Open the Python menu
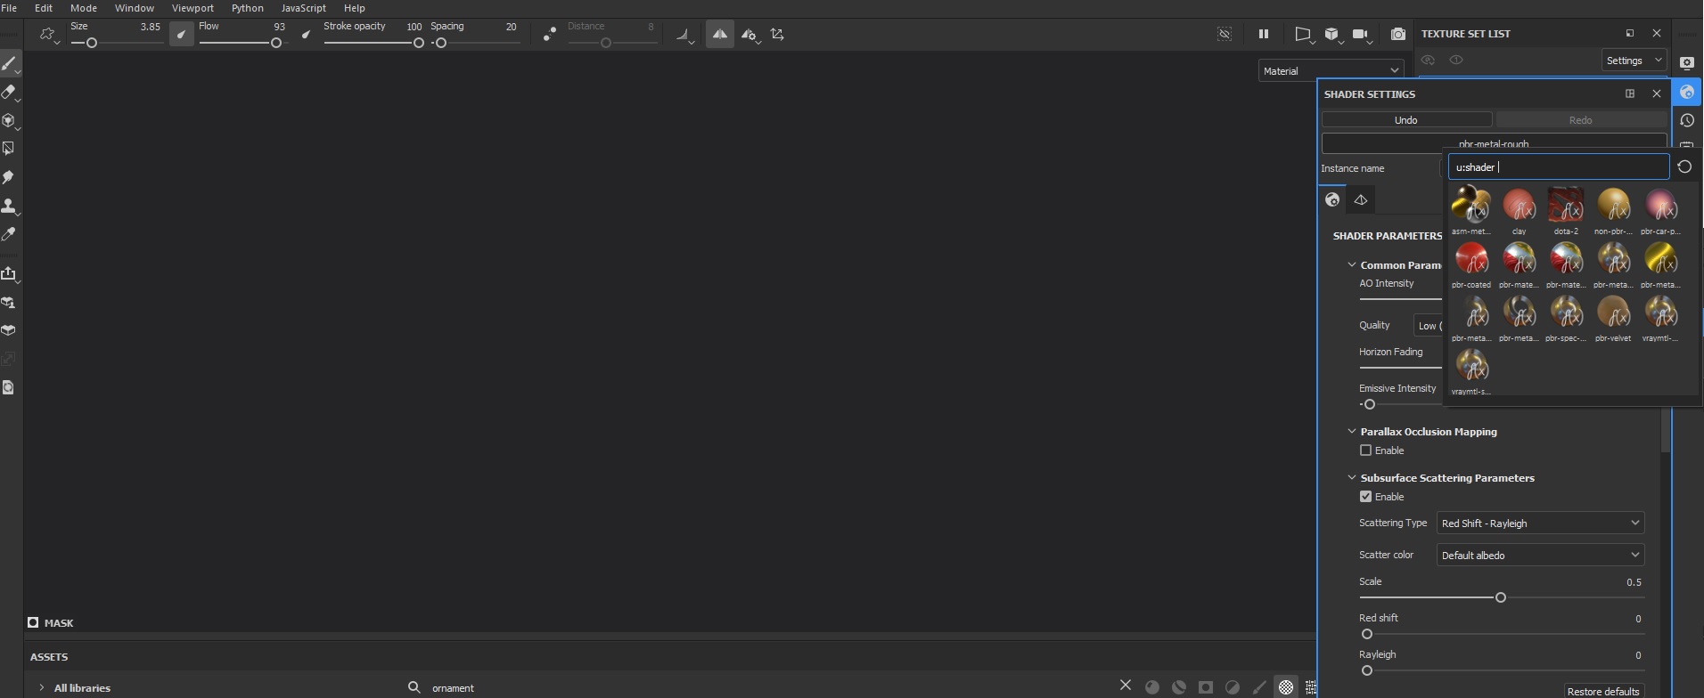 click(247, 8)
